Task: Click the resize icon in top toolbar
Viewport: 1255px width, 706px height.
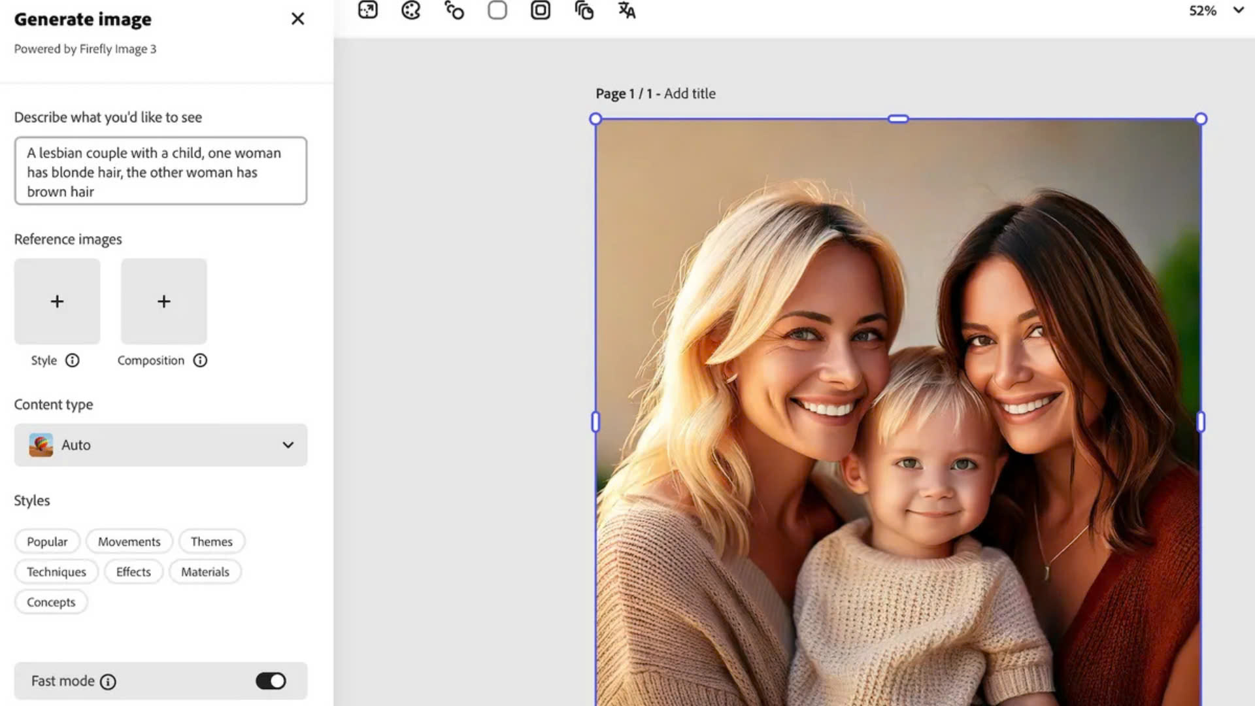Action: [368, 10]
